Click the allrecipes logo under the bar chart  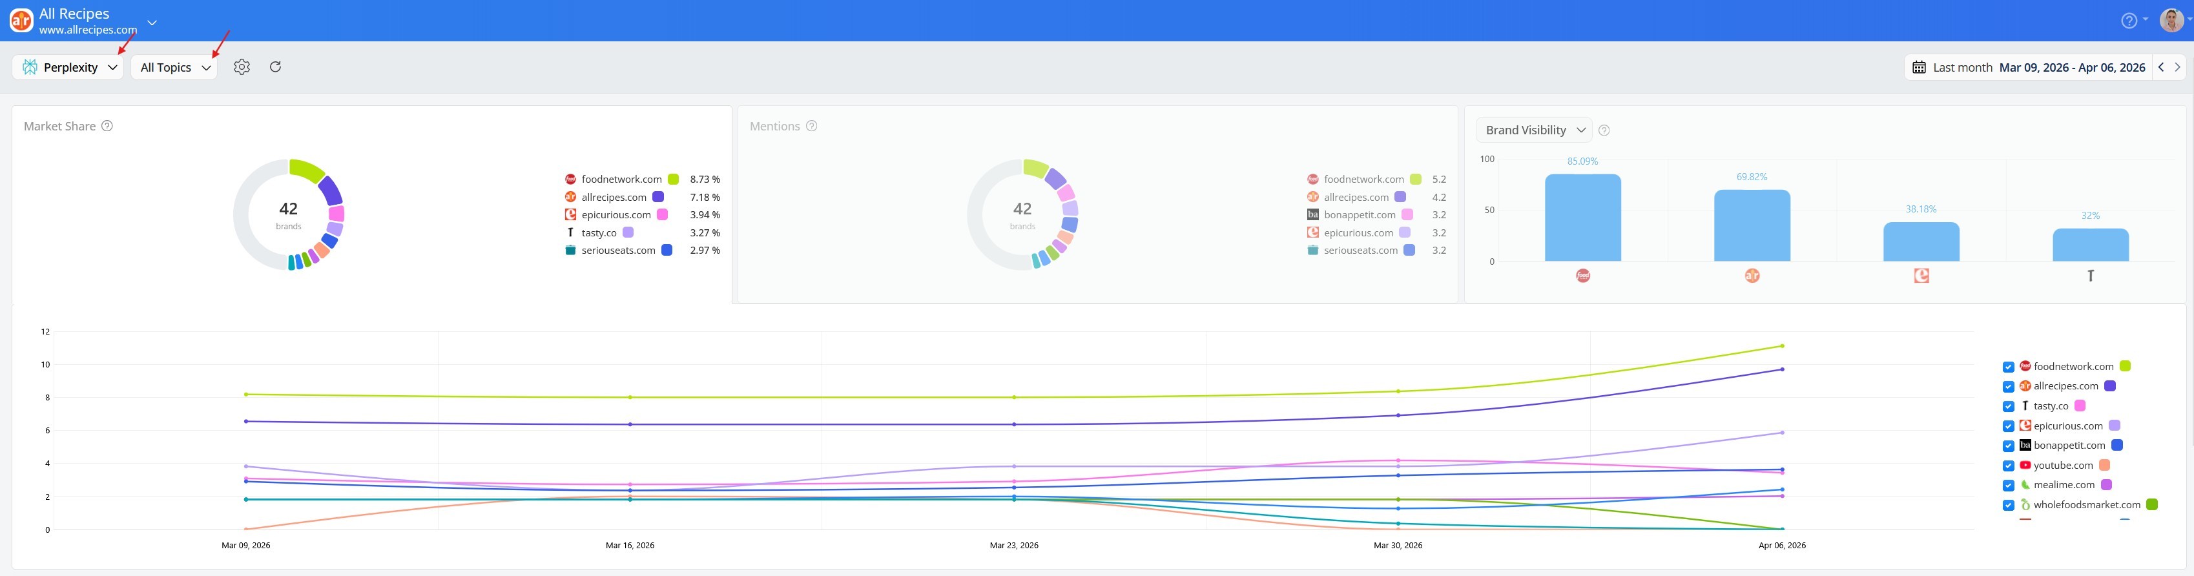[x=1752, y=275]
